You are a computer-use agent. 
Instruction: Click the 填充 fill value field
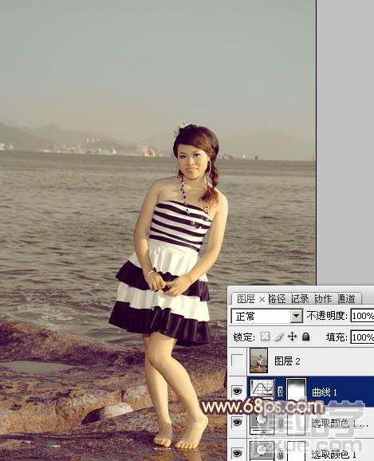pyautogui.click(x=362, y=337)
